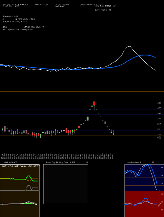Click the 'MACD: 2.44, 2.65, -0.21 D' line
164x217 pixels.
coord(15,22)
